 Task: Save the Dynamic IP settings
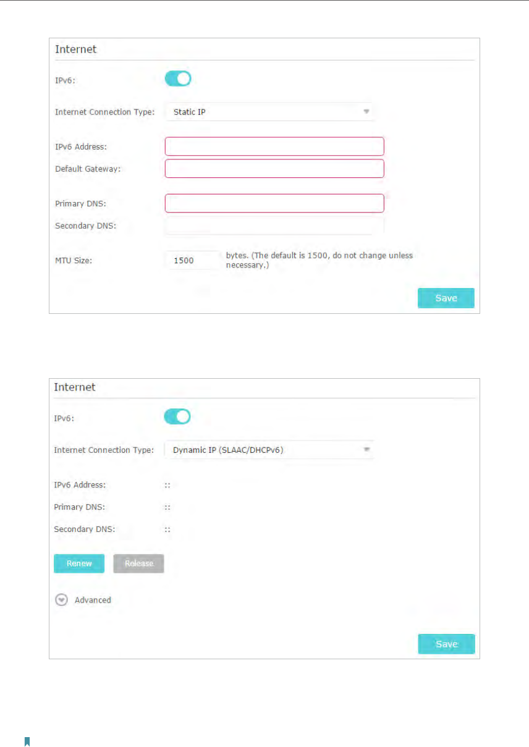pyautogui.click(x=446, y=644)
